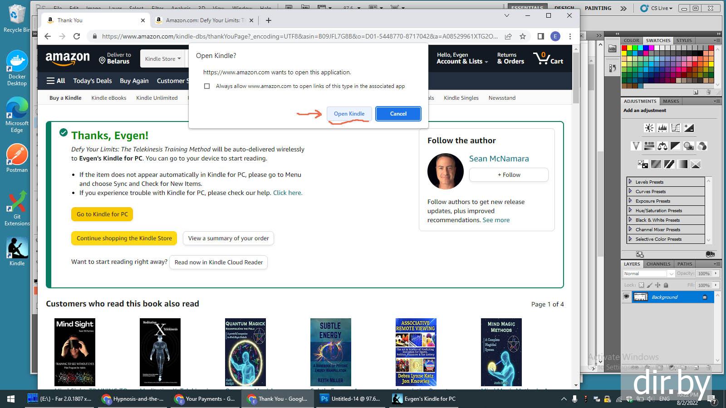Switch to the Channels tab
Image resolution: width=726 pixels, height=408 pixels.
click(658, 264)
